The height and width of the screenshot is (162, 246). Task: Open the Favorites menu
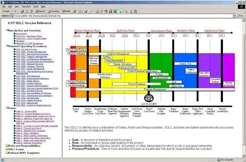[26, 7]
